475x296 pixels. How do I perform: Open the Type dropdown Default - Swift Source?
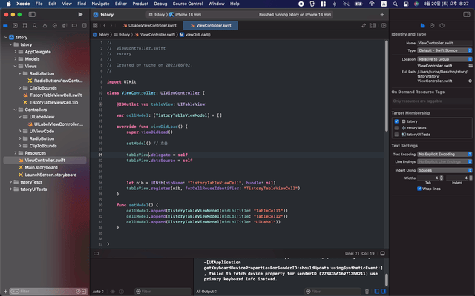click(x=445, y=50)
